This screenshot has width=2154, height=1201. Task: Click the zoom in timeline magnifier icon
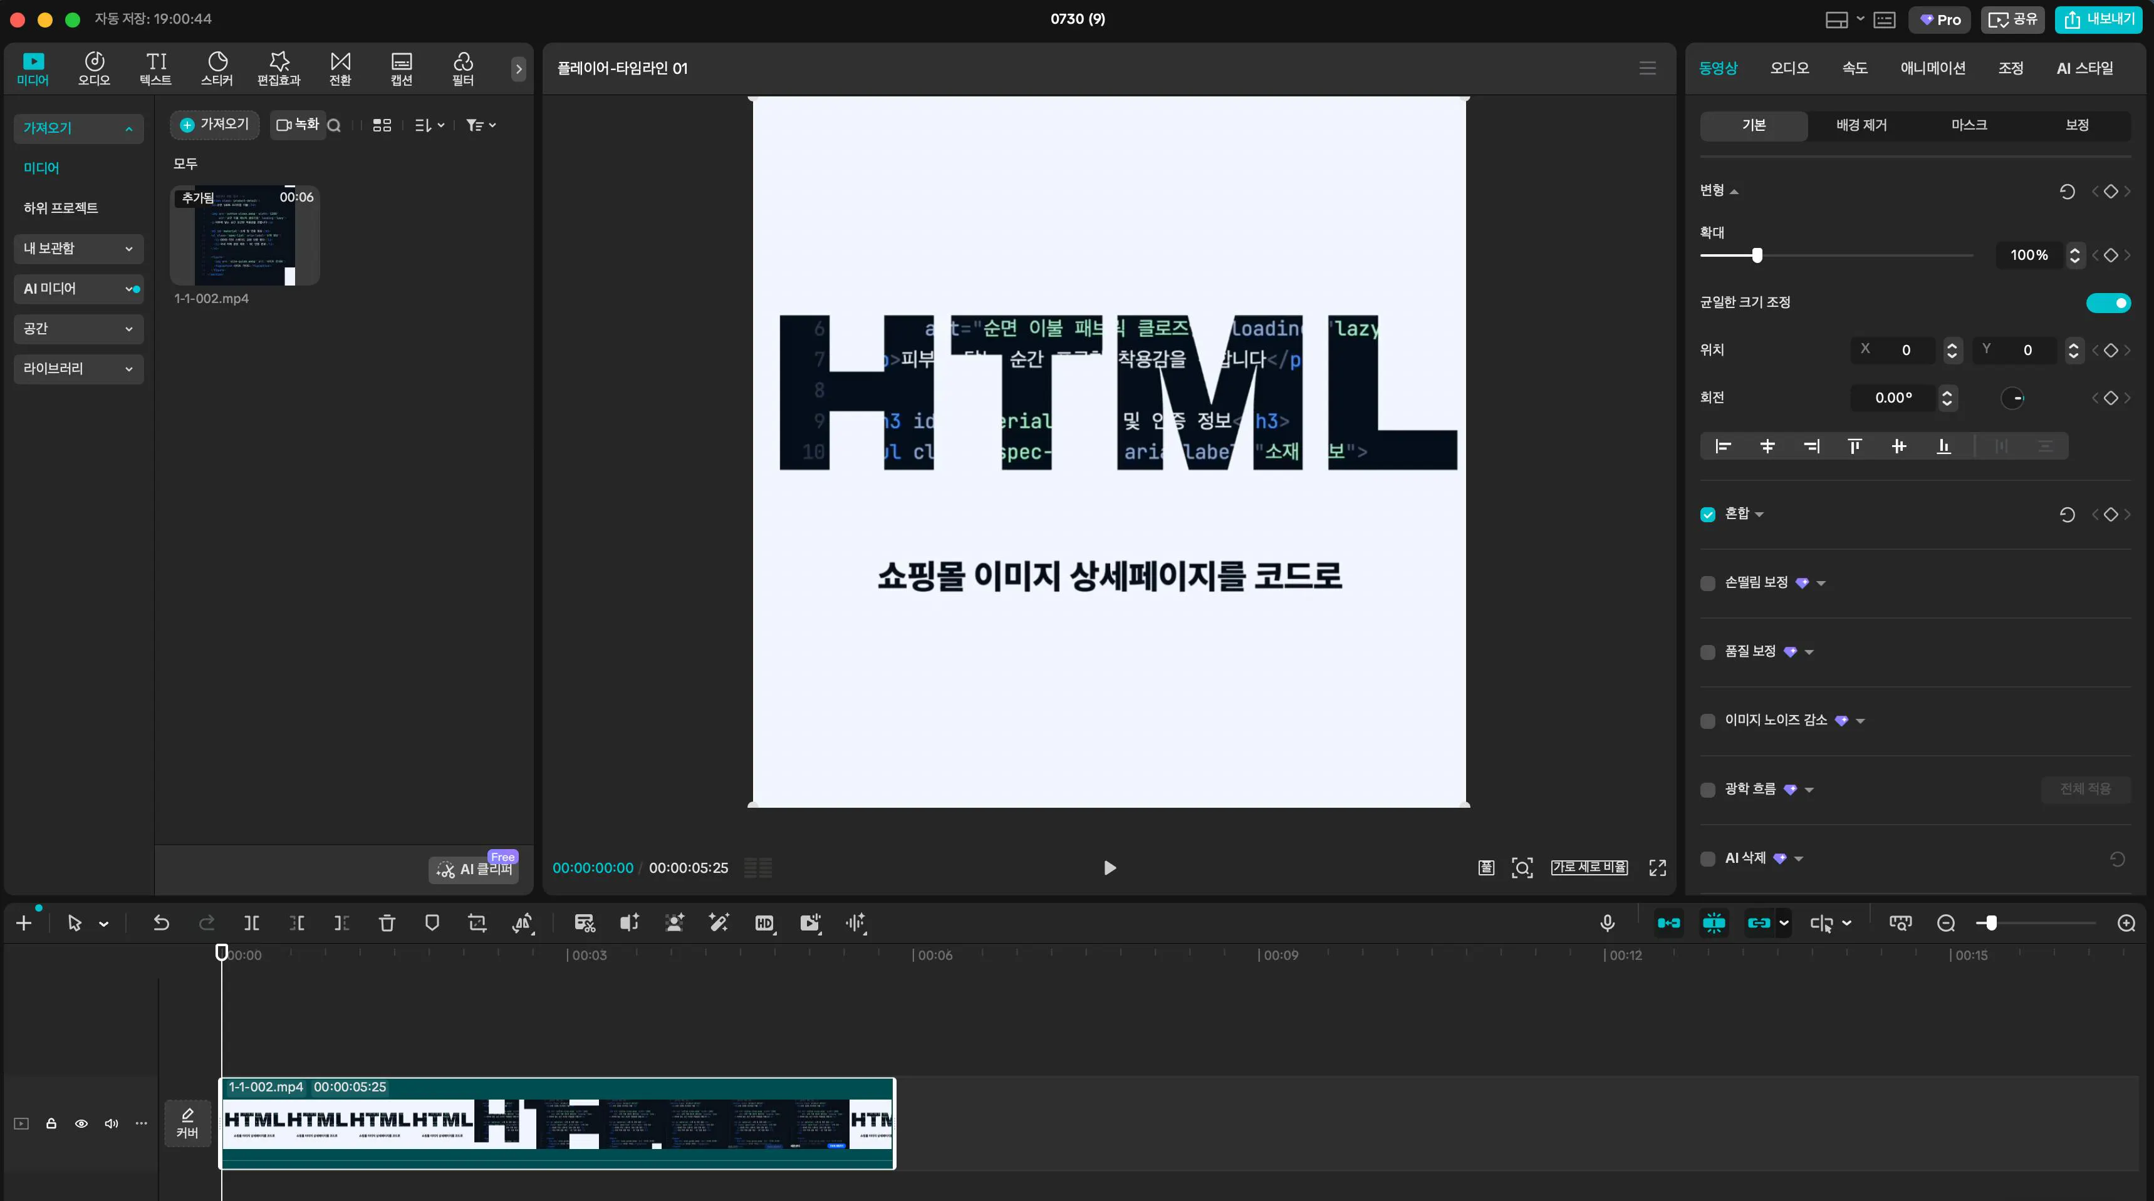[2126, 923]
